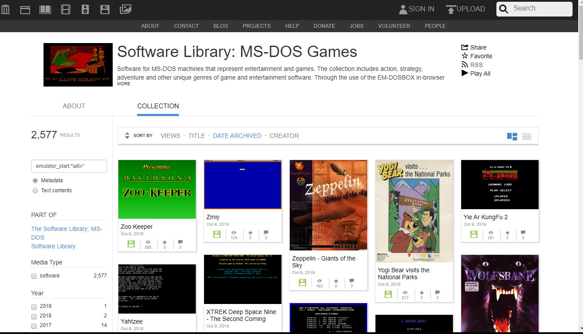Click the RSS feed icon
Screen dimensions: 583x334
click(465, 65)
